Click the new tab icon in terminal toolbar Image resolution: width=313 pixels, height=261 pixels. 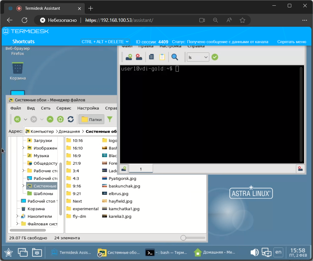[x=129, y=57]
